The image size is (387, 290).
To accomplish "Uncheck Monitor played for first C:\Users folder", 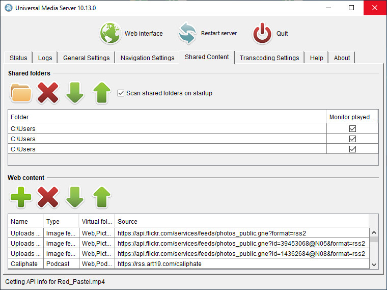I will [x=352, y=129].
